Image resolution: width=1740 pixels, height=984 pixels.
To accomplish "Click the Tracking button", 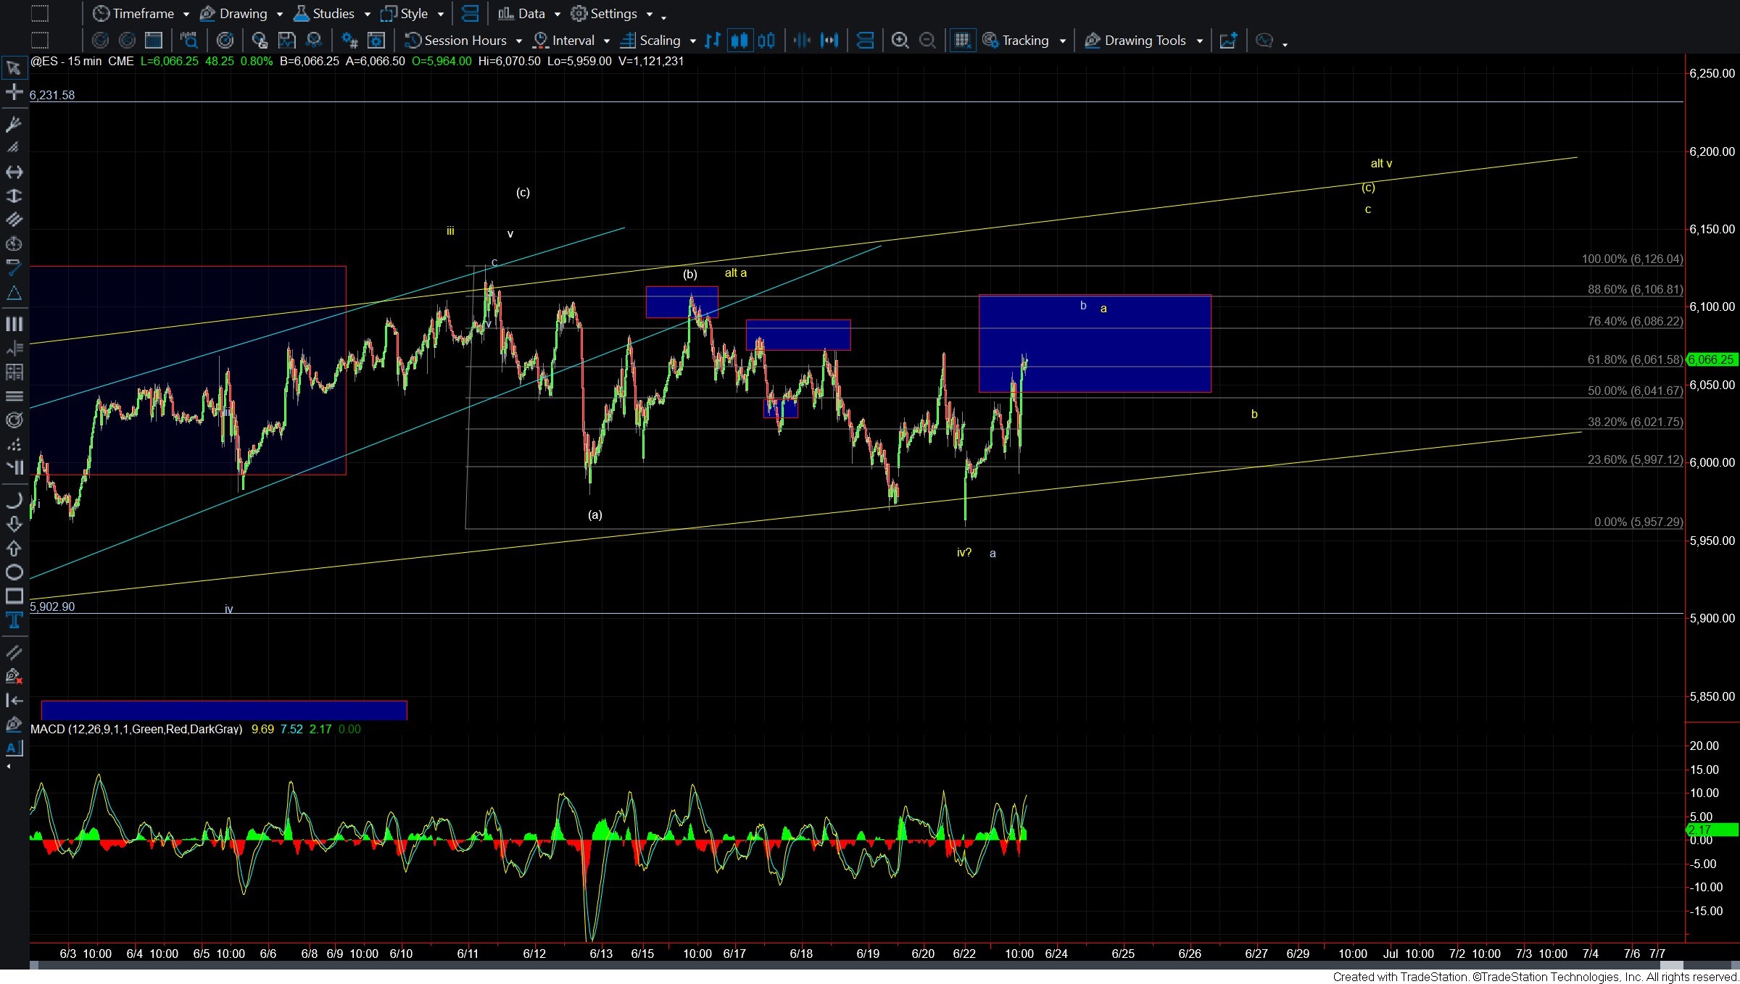I will click(1016, 41).
